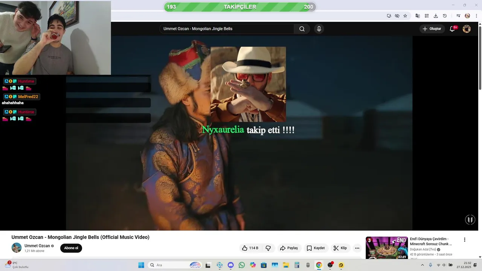482x271 pixels.
Task: Click the page vertical scrollbar thumb
Action: pyautogui.click(x=480, y=58)
